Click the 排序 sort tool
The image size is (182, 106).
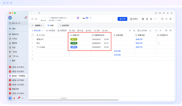coord(88,31)
